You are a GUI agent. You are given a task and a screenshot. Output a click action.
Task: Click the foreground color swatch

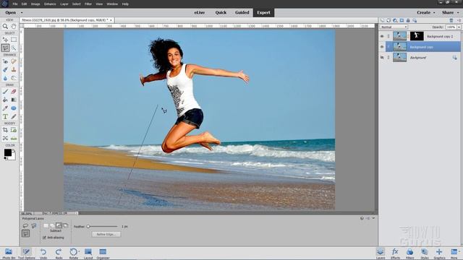pos(8,152)
